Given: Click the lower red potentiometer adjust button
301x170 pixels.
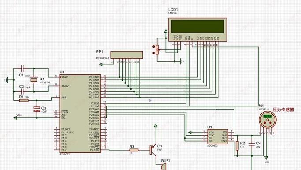Looking at the screenshot, I should 153,53.
